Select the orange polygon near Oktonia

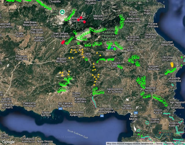173,65
